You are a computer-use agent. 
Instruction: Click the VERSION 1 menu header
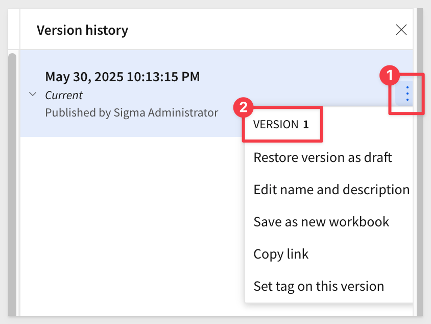tap(281, 125)
